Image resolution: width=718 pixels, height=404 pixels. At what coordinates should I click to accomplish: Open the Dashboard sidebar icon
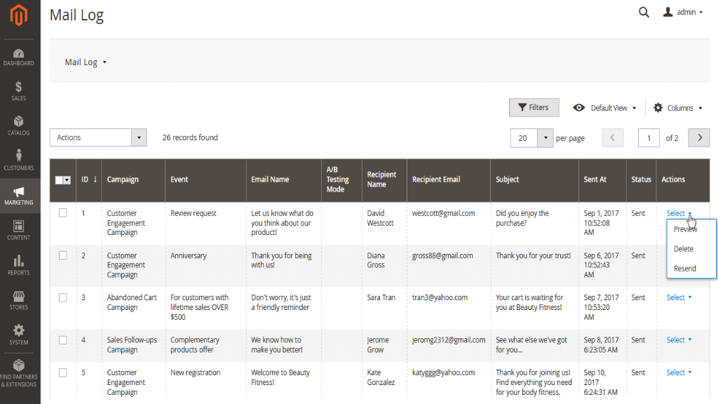click(x=19, y=58)
